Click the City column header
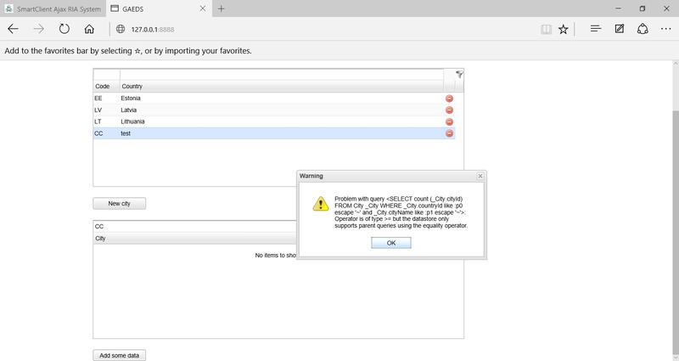This screenshot has height=361, width=679. 195,239
